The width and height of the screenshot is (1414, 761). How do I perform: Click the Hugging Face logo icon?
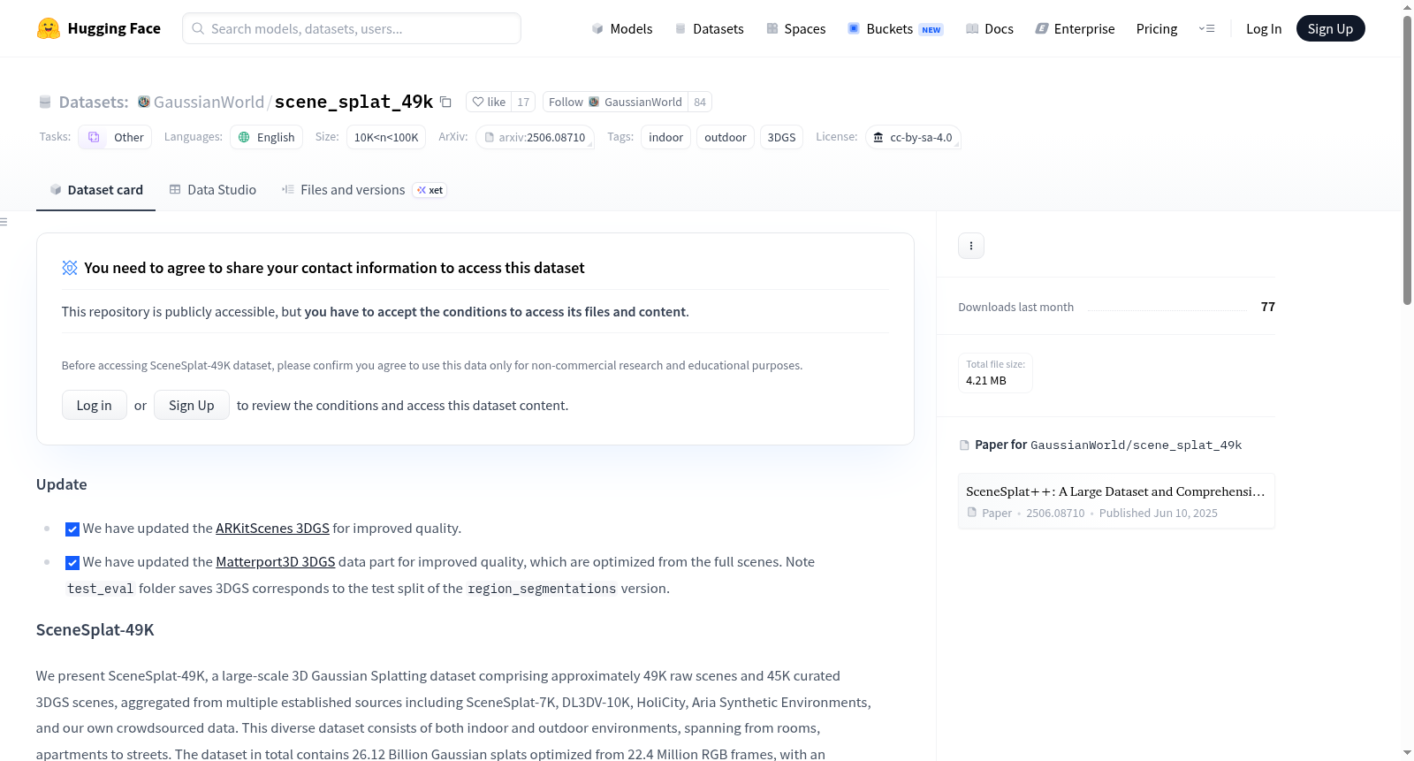tap(49, 28)
